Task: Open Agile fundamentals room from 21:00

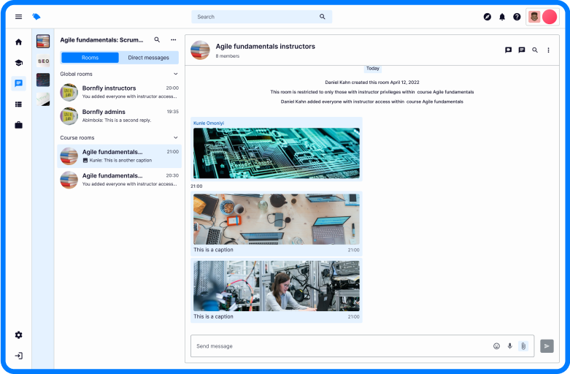Action: point(119,156)
